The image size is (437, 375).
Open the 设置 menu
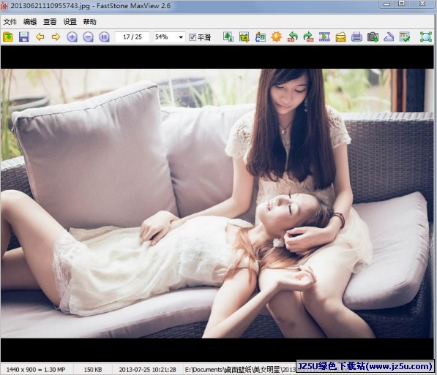pyautogui.click(x=70, y=22)
